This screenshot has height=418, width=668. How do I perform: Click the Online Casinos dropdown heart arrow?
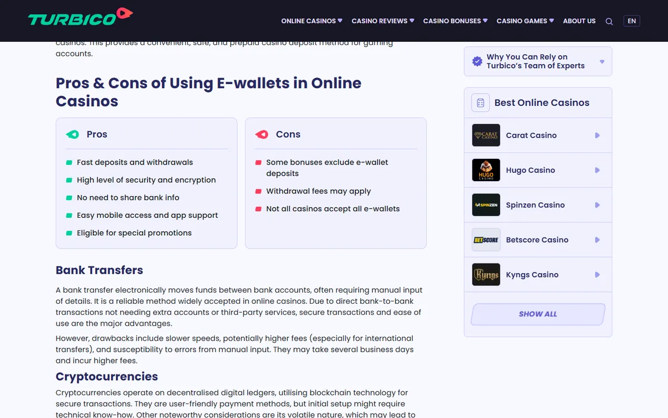pyautogui.click(x=340, y=20)
